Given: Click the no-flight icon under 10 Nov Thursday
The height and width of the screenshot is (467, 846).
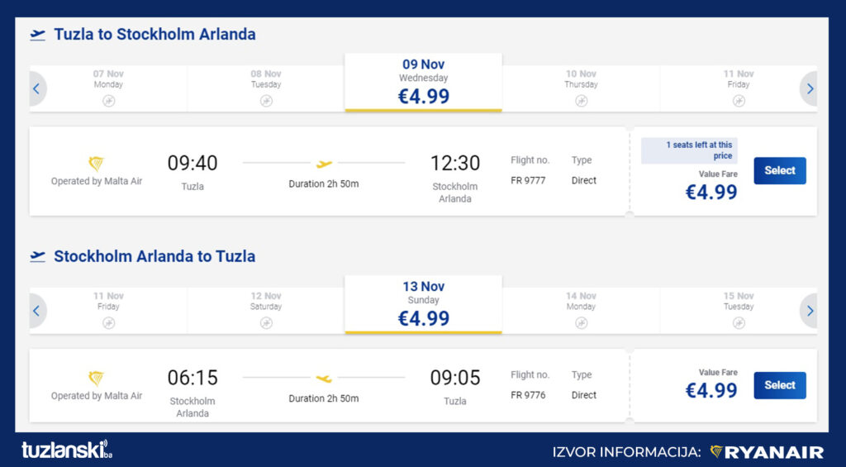Looking at the screenshot, I should [581, 101].
